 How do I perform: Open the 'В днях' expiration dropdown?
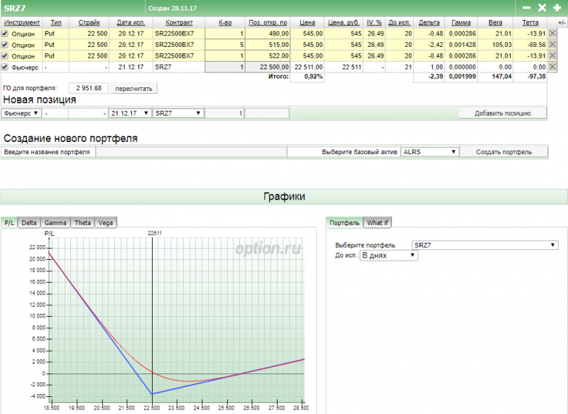pyautogui.click(x=389, y=256)
